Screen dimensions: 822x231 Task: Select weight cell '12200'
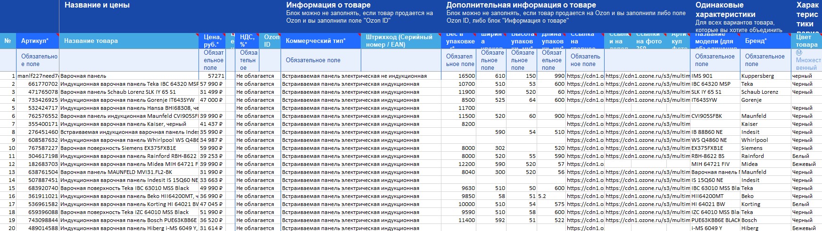pyautogui.click(x=459, y=164)
